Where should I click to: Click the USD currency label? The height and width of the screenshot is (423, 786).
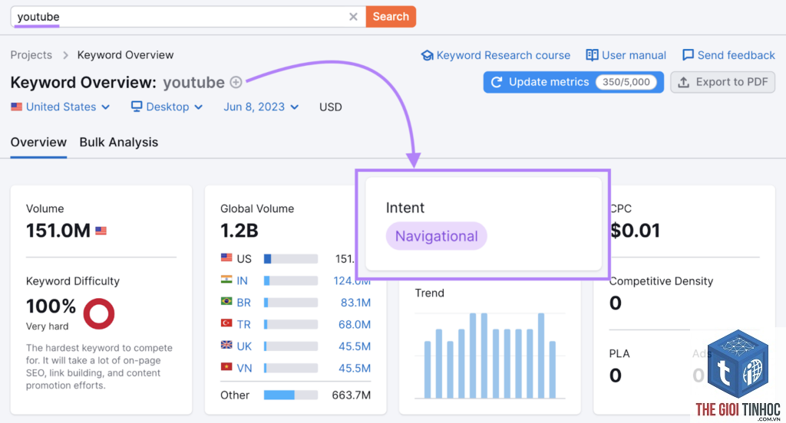[x=330, y=107]
